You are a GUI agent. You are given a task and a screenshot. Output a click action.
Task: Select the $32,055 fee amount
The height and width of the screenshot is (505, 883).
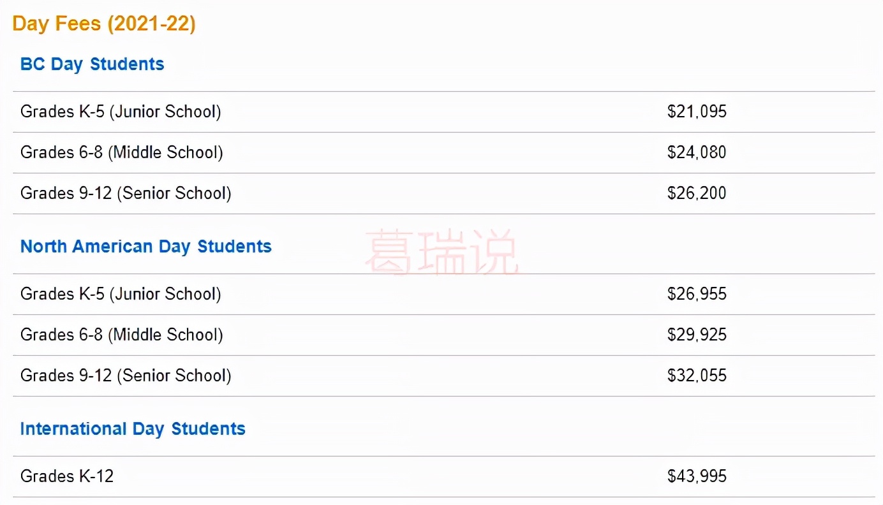(697, 376)
